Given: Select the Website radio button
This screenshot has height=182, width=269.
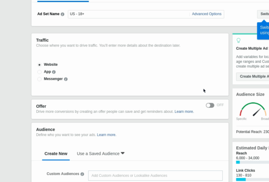Looking at the screenshot, I should click(39, 64).
